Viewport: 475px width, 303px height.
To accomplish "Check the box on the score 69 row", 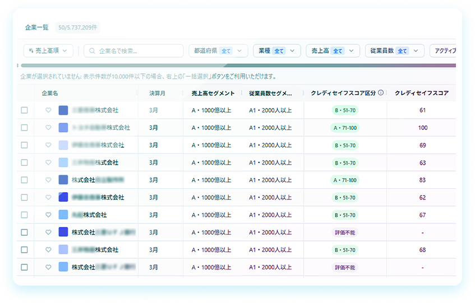I will pos(24,145).
